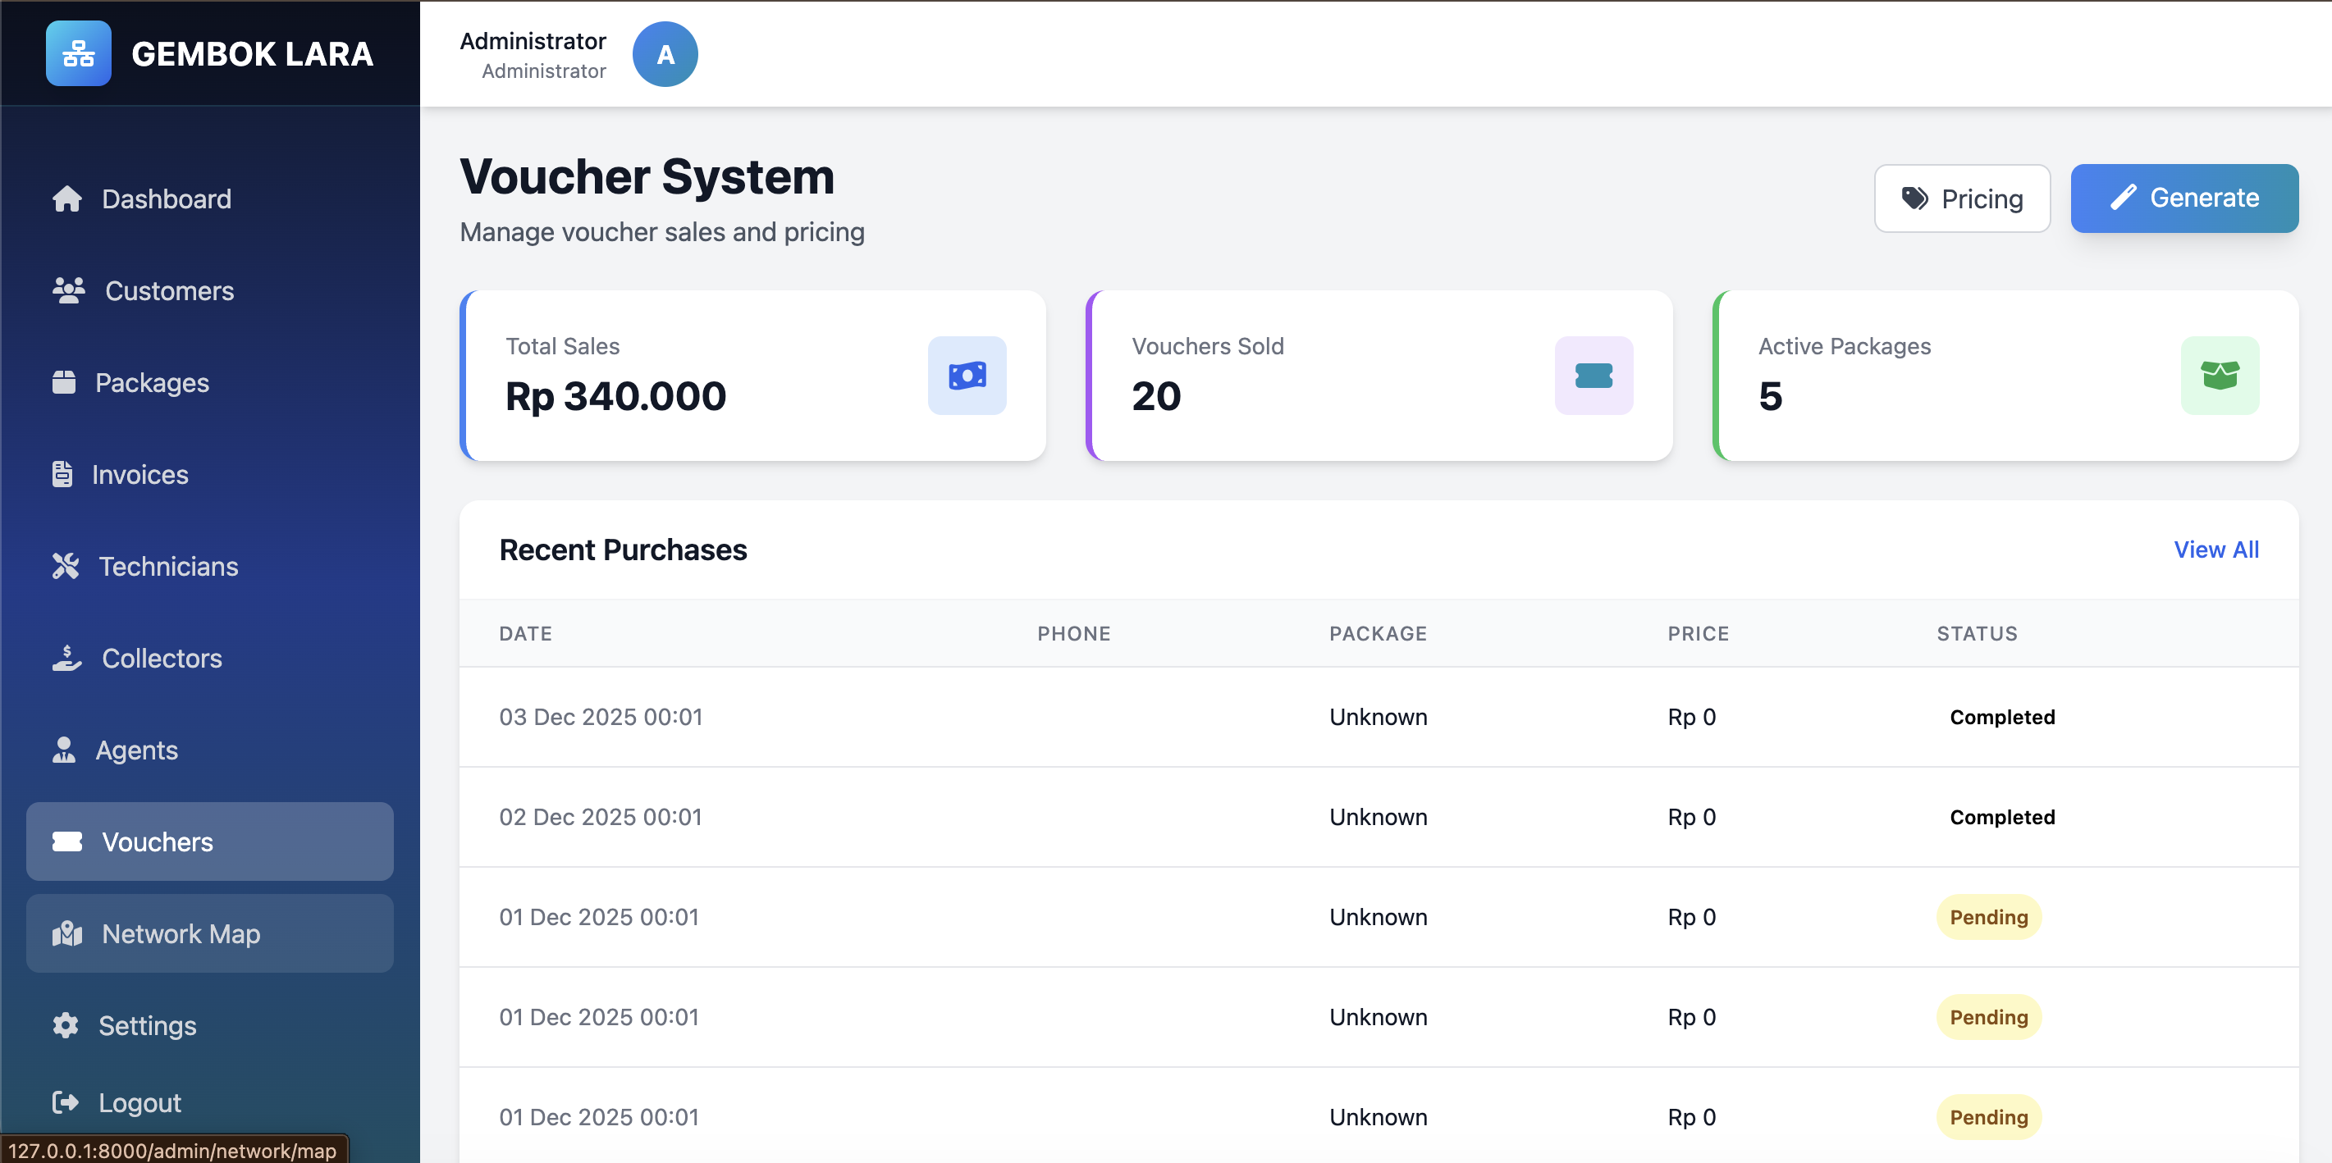Screen dimensions: 2332x1163
Task: Navigate to Agents in sidebar
Action: coord(137,750)
